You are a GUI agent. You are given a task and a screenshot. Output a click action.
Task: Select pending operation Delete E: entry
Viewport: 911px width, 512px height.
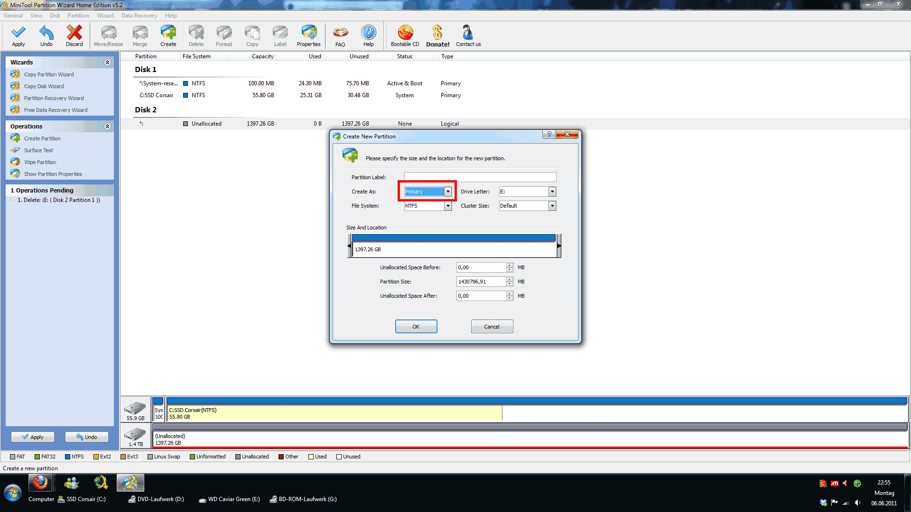(x=59, y=200)
